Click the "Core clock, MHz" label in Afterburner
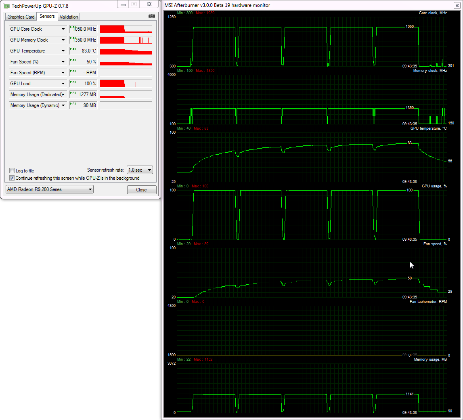Image resolution: width=463 pixels, height=420 pixels. point(433,13)
